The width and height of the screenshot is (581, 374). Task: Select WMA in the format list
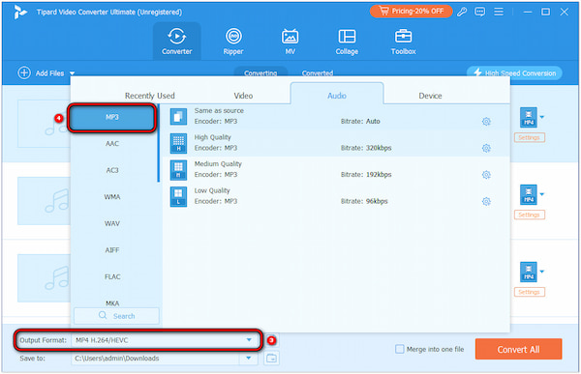pos(112,197)
